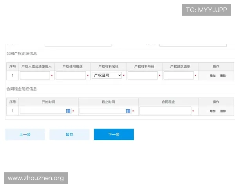Click the 开始时间 column header
The width and height of the screenshot is (235, 188).
[x=49, y=102]
